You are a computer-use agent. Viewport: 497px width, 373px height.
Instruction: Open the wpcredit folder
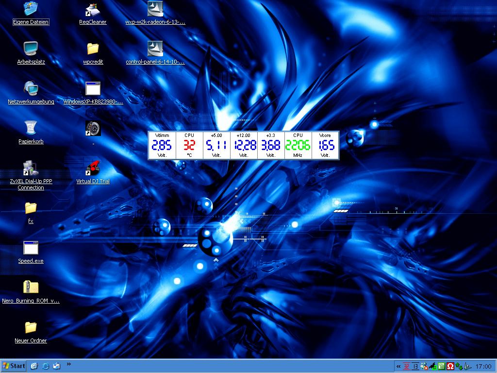click(93, 49)
